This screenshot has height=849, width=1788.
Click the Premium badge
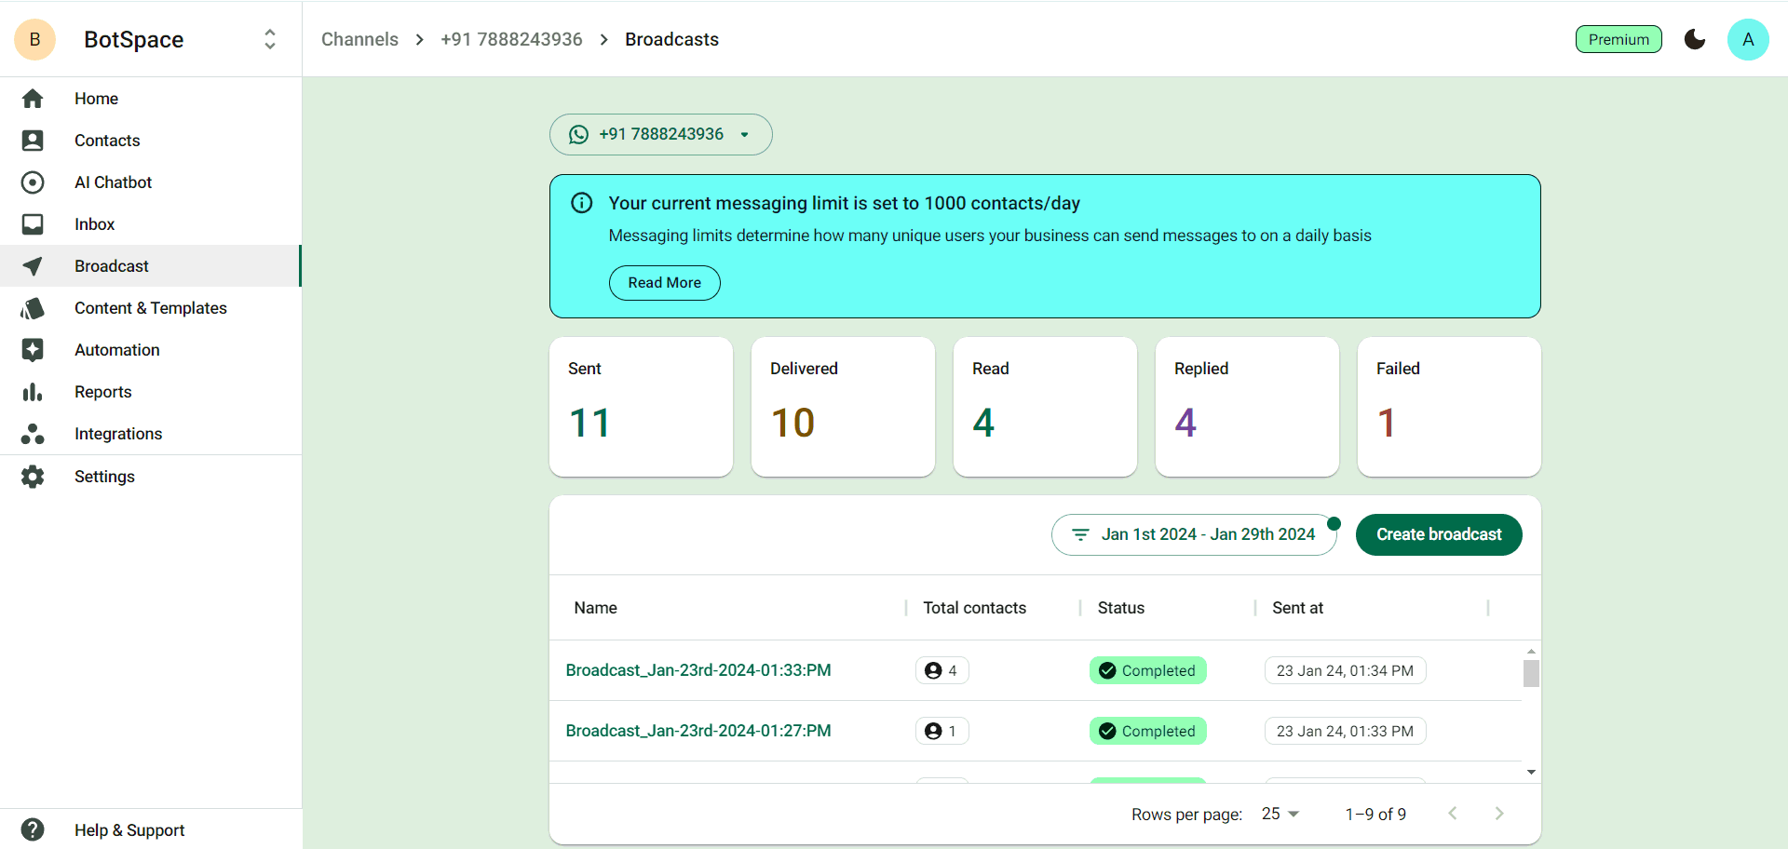tap(1619, 39)
